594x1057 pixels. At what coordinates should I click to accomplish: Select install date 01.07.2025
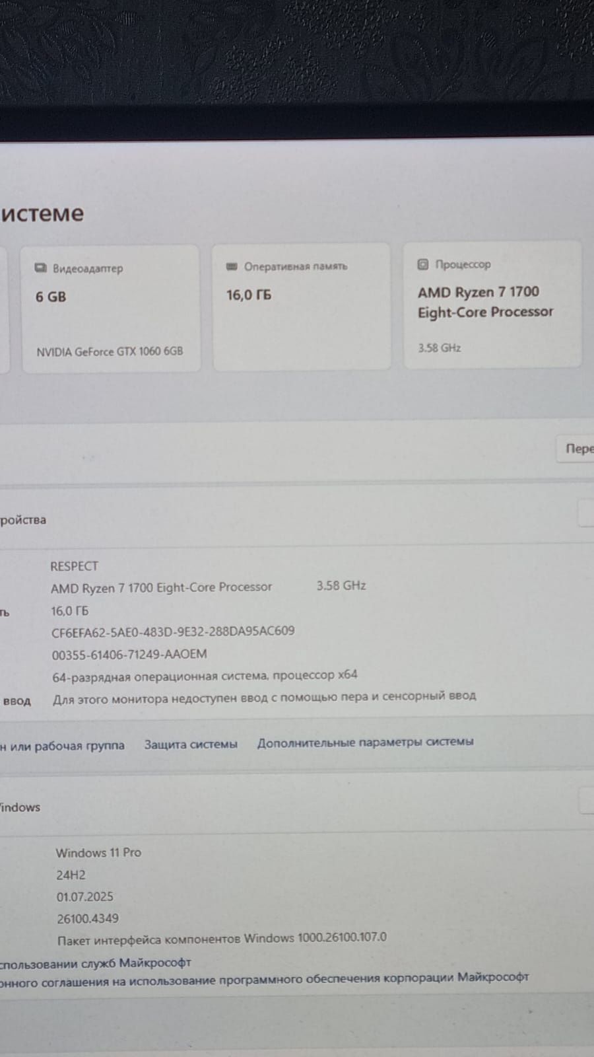click(x=84, y=897)
